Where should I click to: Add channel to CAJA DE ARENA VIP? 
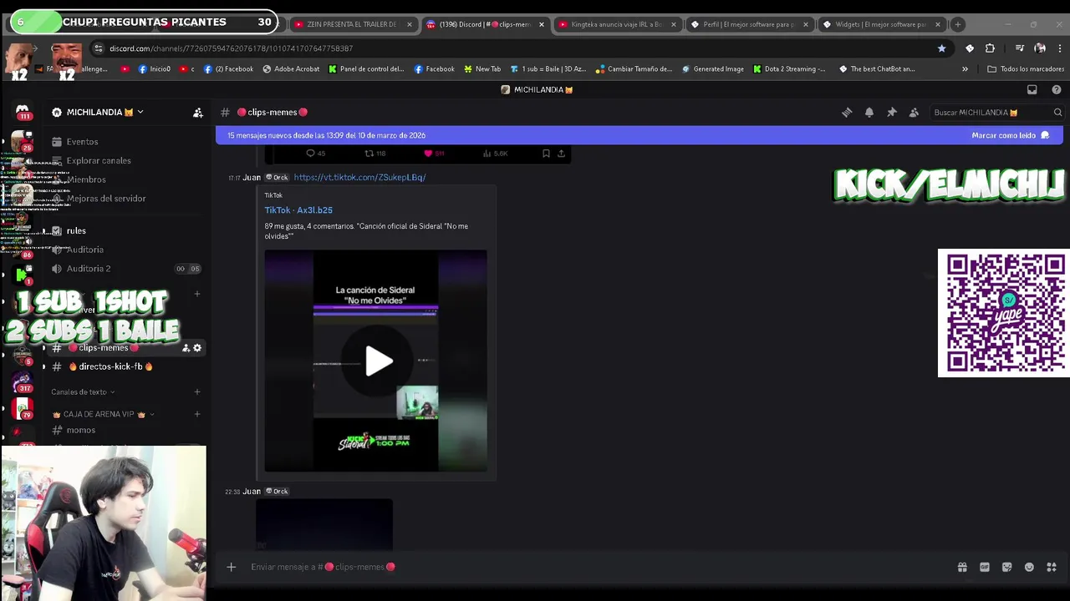tap(197, 414)
